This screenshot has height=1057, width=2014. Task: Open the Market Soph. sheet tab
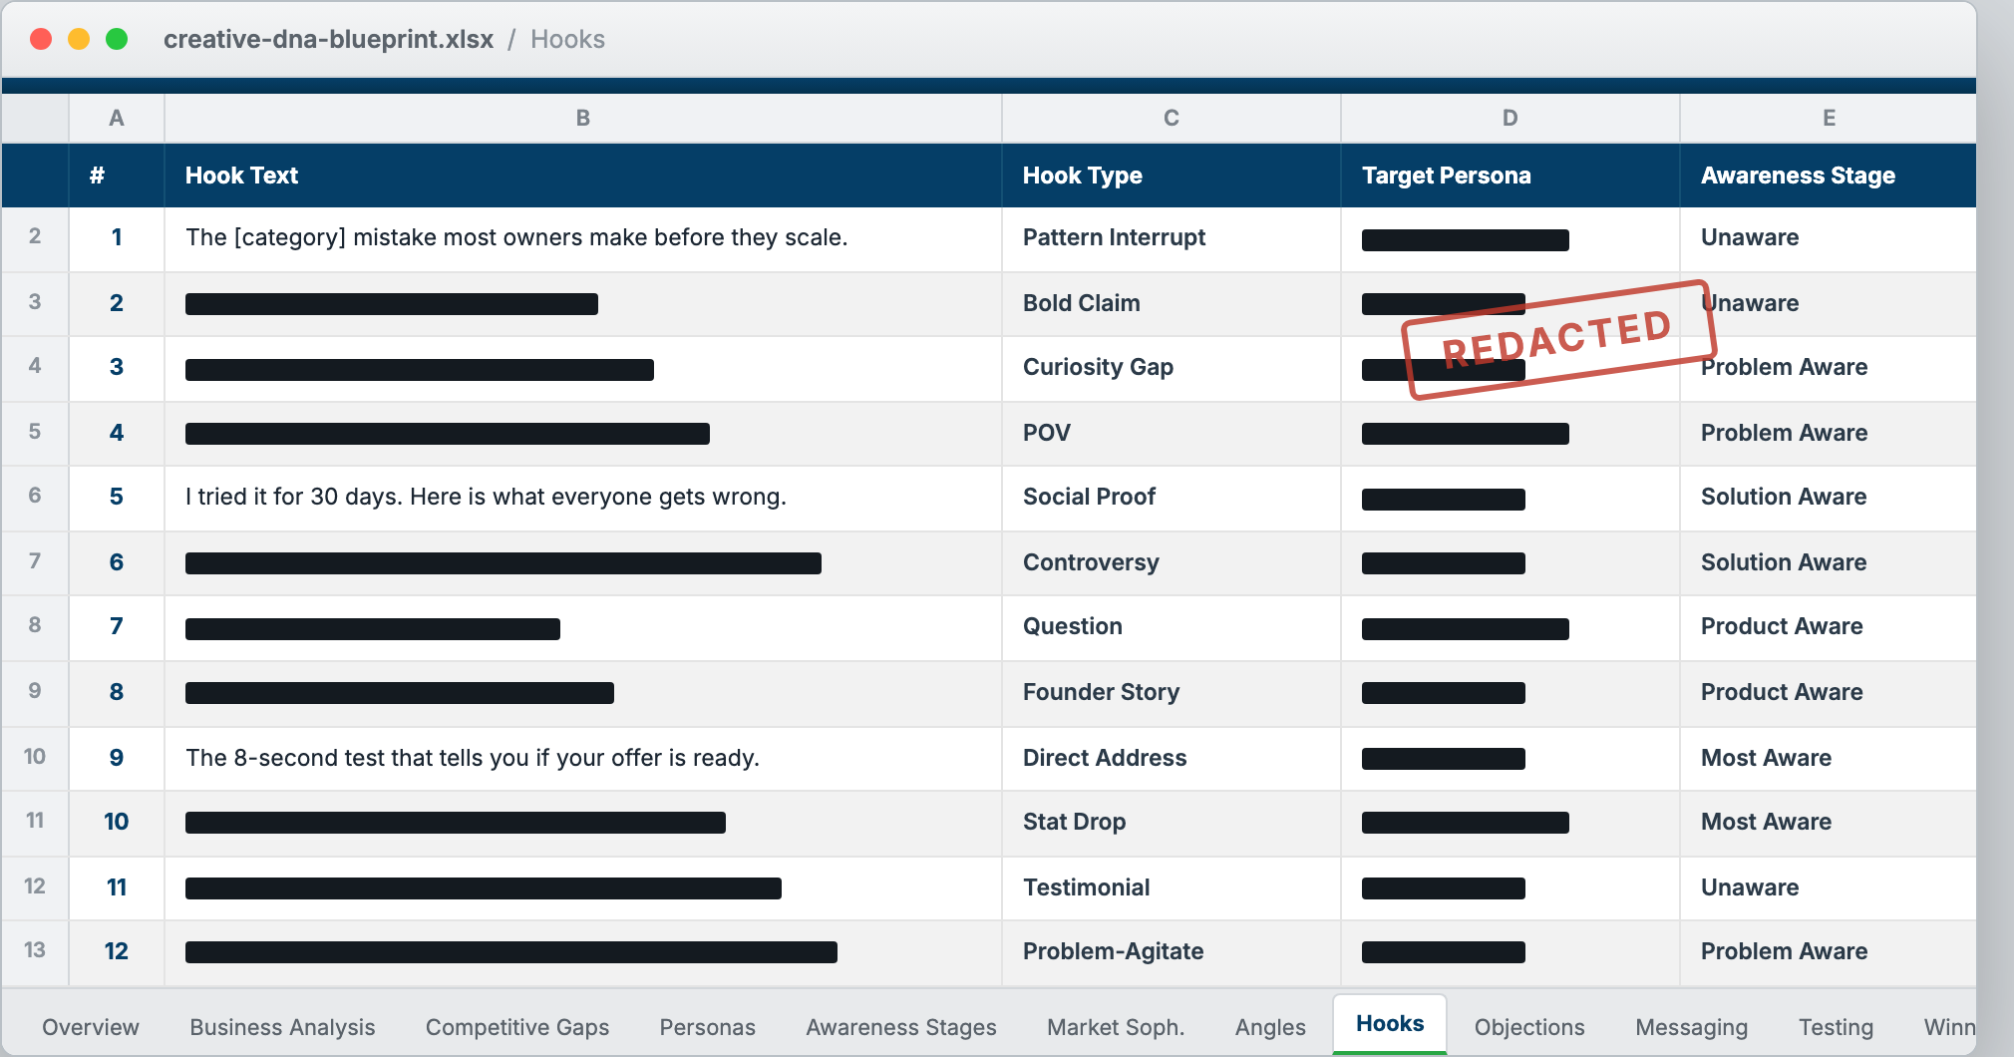click(1116, 1027)
